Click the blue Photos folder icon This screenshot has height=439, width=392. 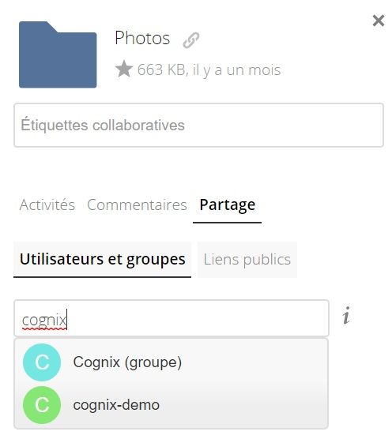click(58, 54)
